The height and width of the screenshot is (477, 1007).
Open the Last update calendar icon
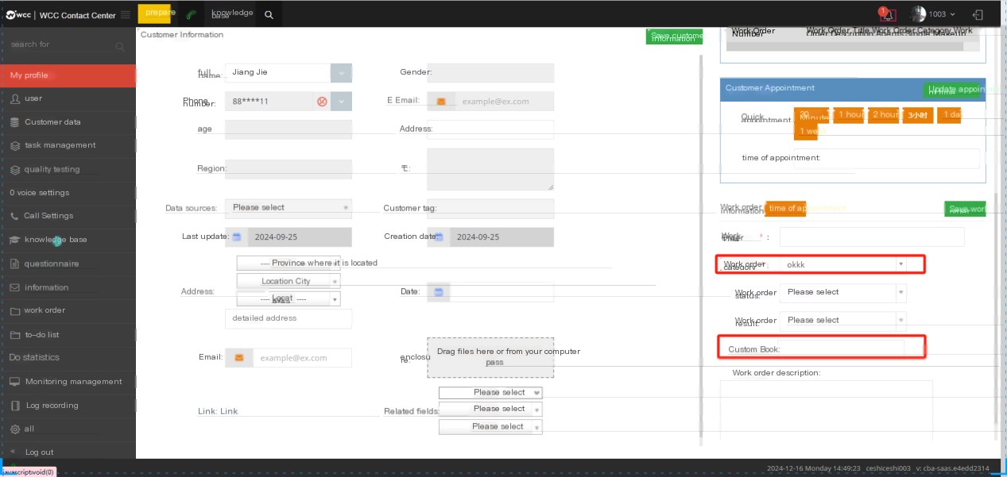(x=237, y=237)
